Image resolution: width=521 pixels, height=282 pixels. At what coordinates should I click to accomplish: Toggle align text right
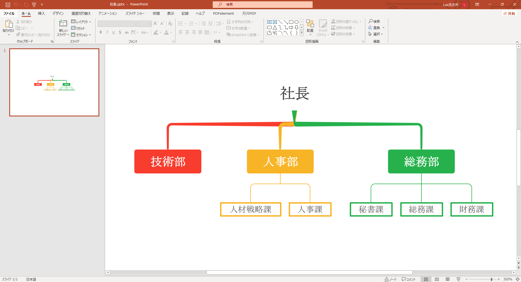tap(194, 32)
